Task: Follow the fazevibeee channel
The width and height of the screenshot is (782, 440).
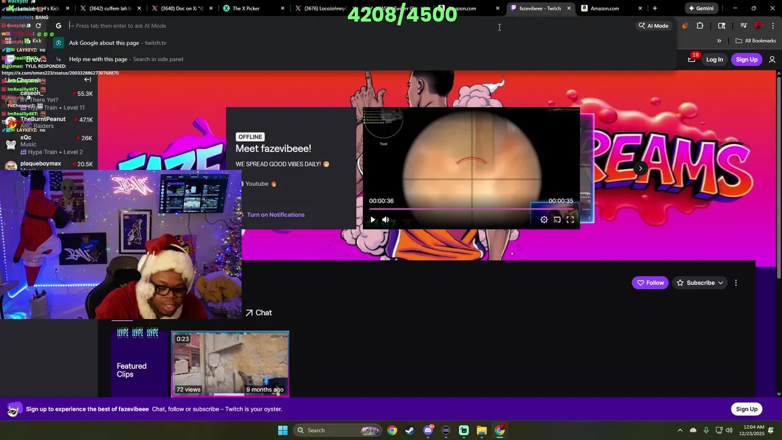Action: (x=650, y=283)
